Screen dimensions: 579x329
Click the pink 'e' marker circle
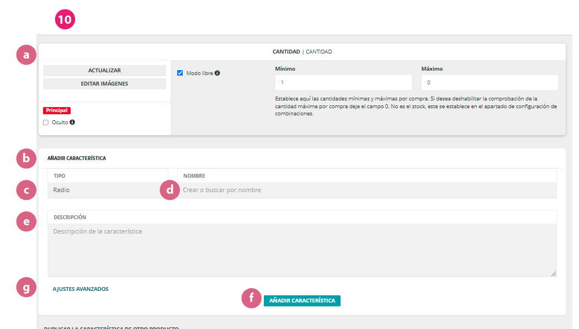click(26, 221)
